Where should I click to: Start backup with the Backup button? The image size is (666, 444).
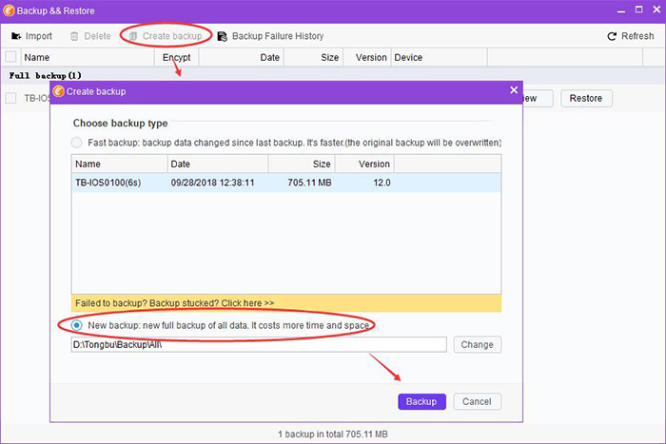[421, 401]
